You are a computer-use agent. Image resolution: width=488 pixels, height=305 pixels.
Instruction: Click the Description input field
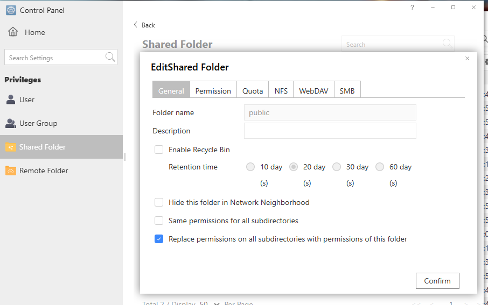coord(330,131)
